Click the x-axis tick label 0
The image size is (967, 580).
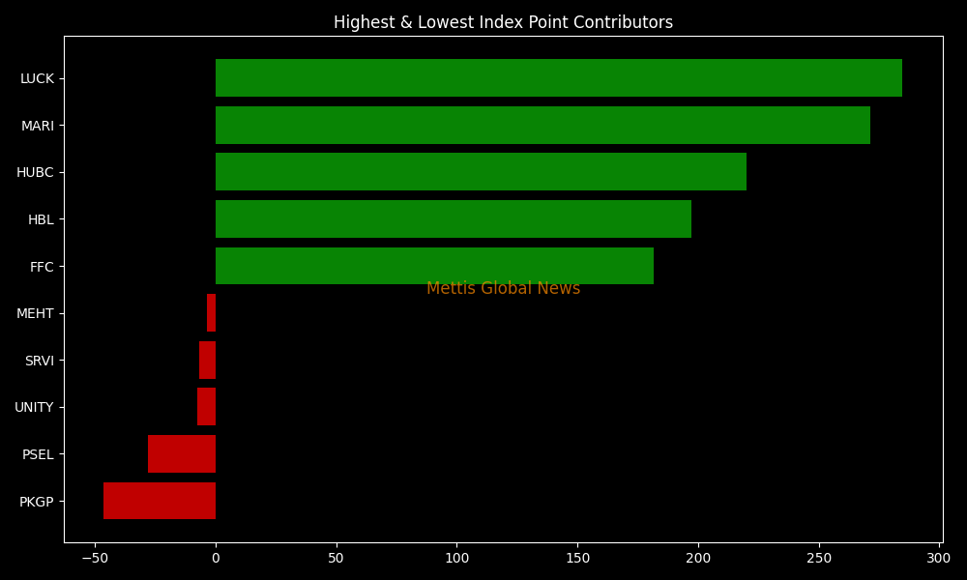coord(216,559)
